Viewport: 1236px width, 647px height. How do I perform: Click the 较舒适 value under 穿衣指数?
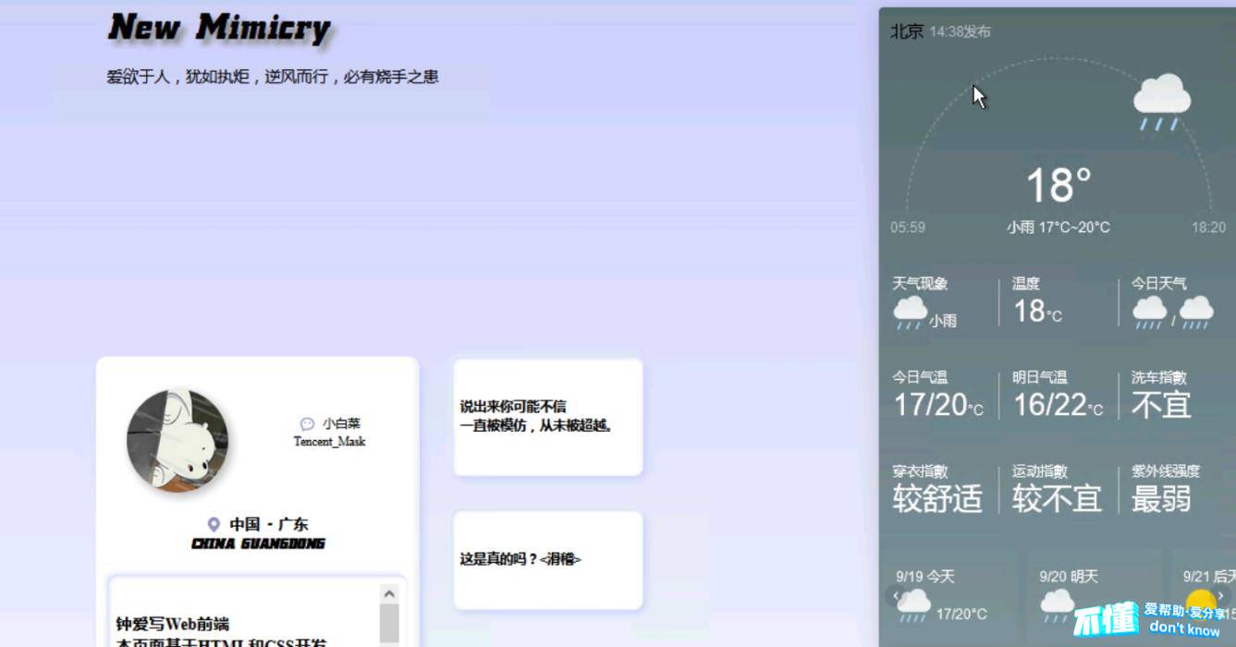point(937,499)
